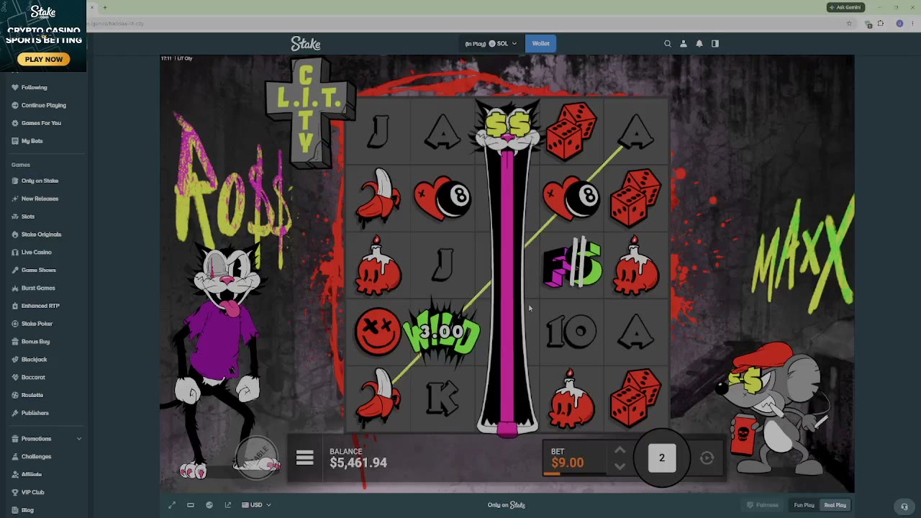Screen dimensions: 921x518
Task: Open the Challenges sidebar item
Action: 36,457
